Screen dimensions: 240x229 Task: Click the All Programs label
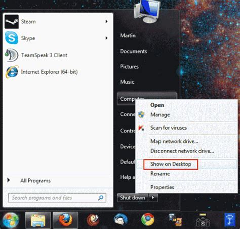click(35, 181)
